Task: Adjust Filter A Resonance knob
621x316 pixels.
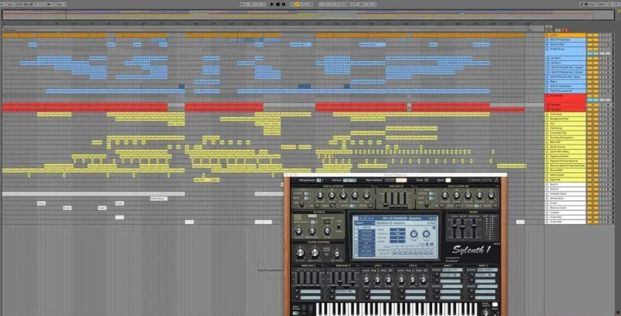Action: (312, 231)
